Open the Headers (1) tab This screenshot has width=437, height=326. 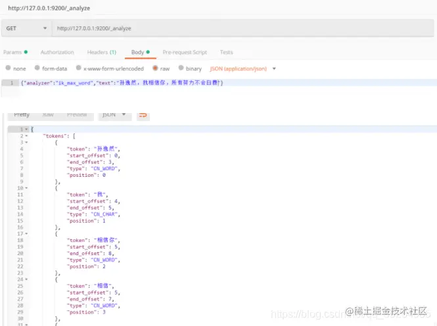click(x=101, y=52)
